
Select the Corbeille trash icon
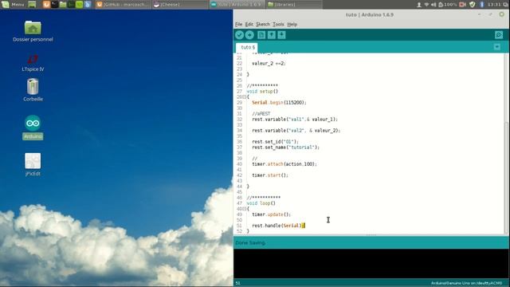33,90
